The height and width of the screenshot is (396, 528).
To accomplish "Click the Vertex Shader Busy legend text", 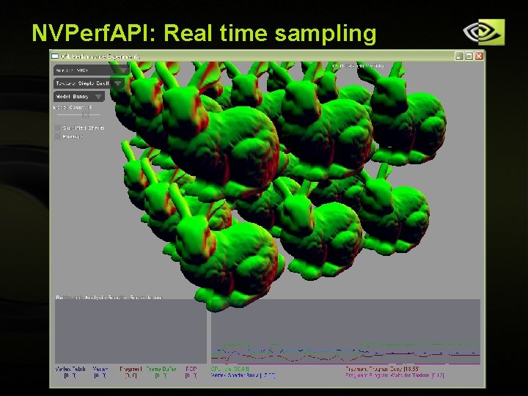I will tap(243, 375).
